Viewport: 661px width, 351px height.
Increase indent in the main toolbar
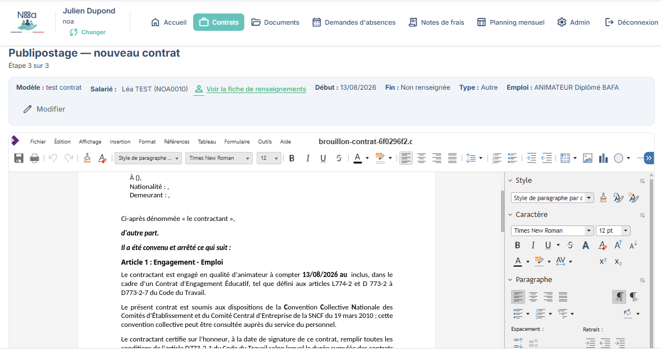coord(531,158)
